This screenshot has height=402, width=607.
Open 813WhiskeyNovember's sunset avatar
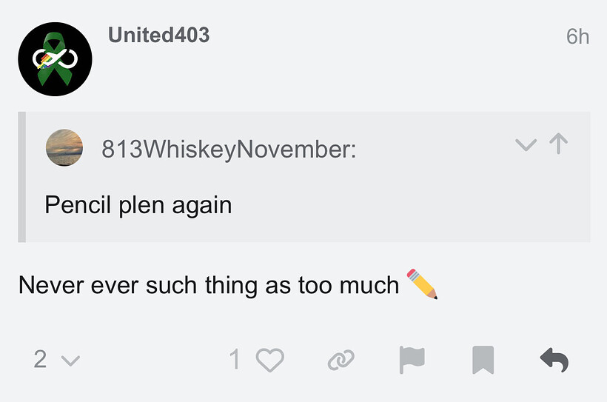coord(64,147)
